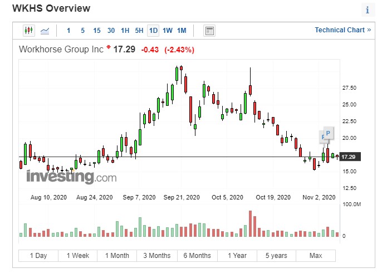Screen dimensions: 377x273
Task: Set range to 1 Month
Action: coord(117,256)
